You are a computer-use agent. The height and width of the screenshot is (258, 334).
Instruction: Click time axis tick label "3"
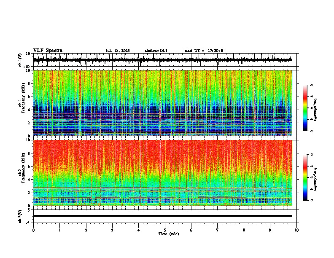(112, 230)
